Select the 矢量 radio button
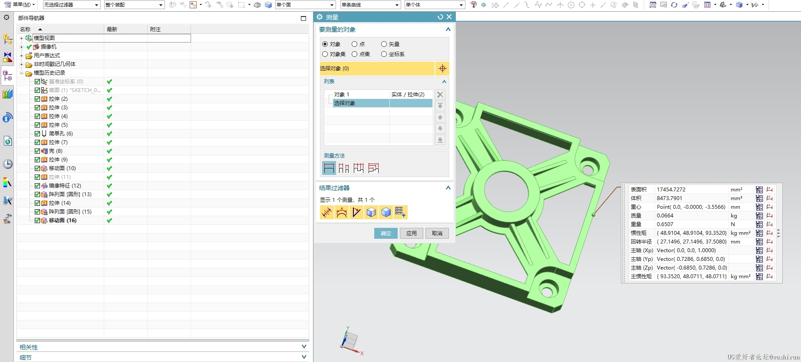The image size is (801, 362). 384,44
